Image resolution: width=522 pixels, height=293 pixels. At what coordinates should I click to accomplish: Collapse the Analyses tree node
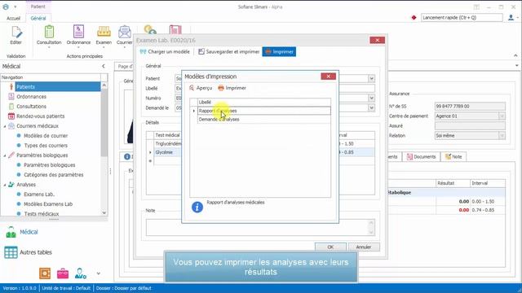[5, 185]
